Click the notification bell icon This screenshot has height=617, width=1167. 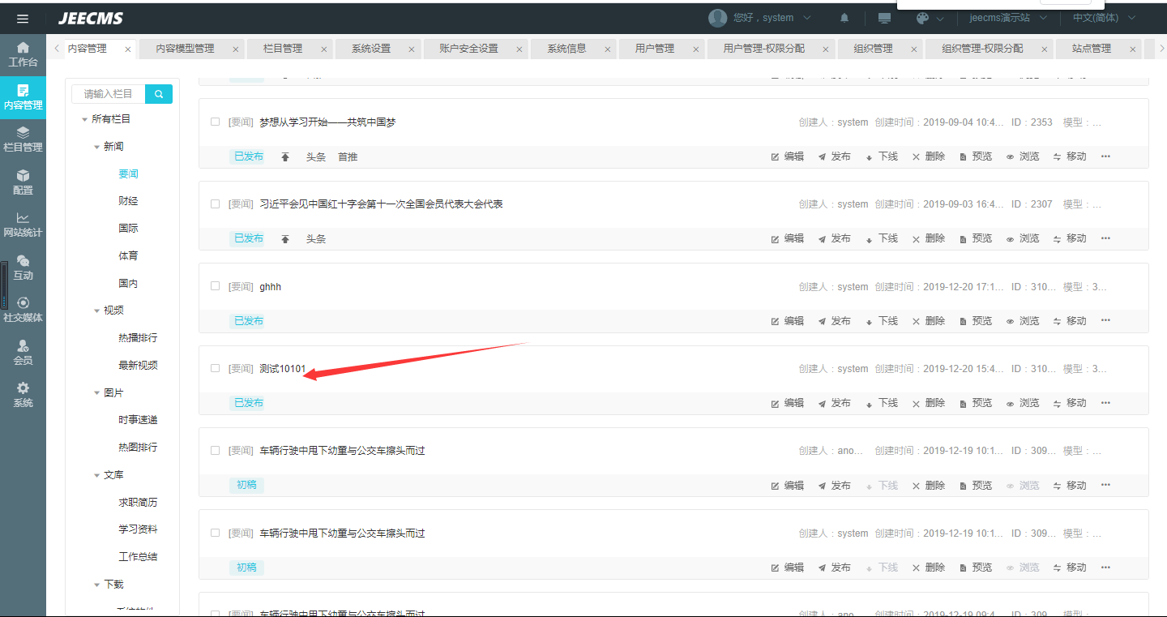[845, 18]
